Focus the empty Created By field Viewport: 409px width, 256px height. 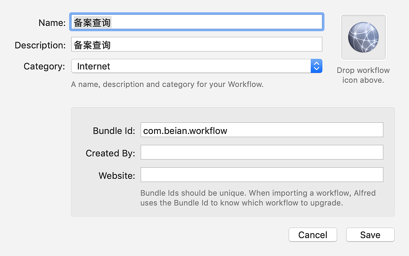(261, 153)
